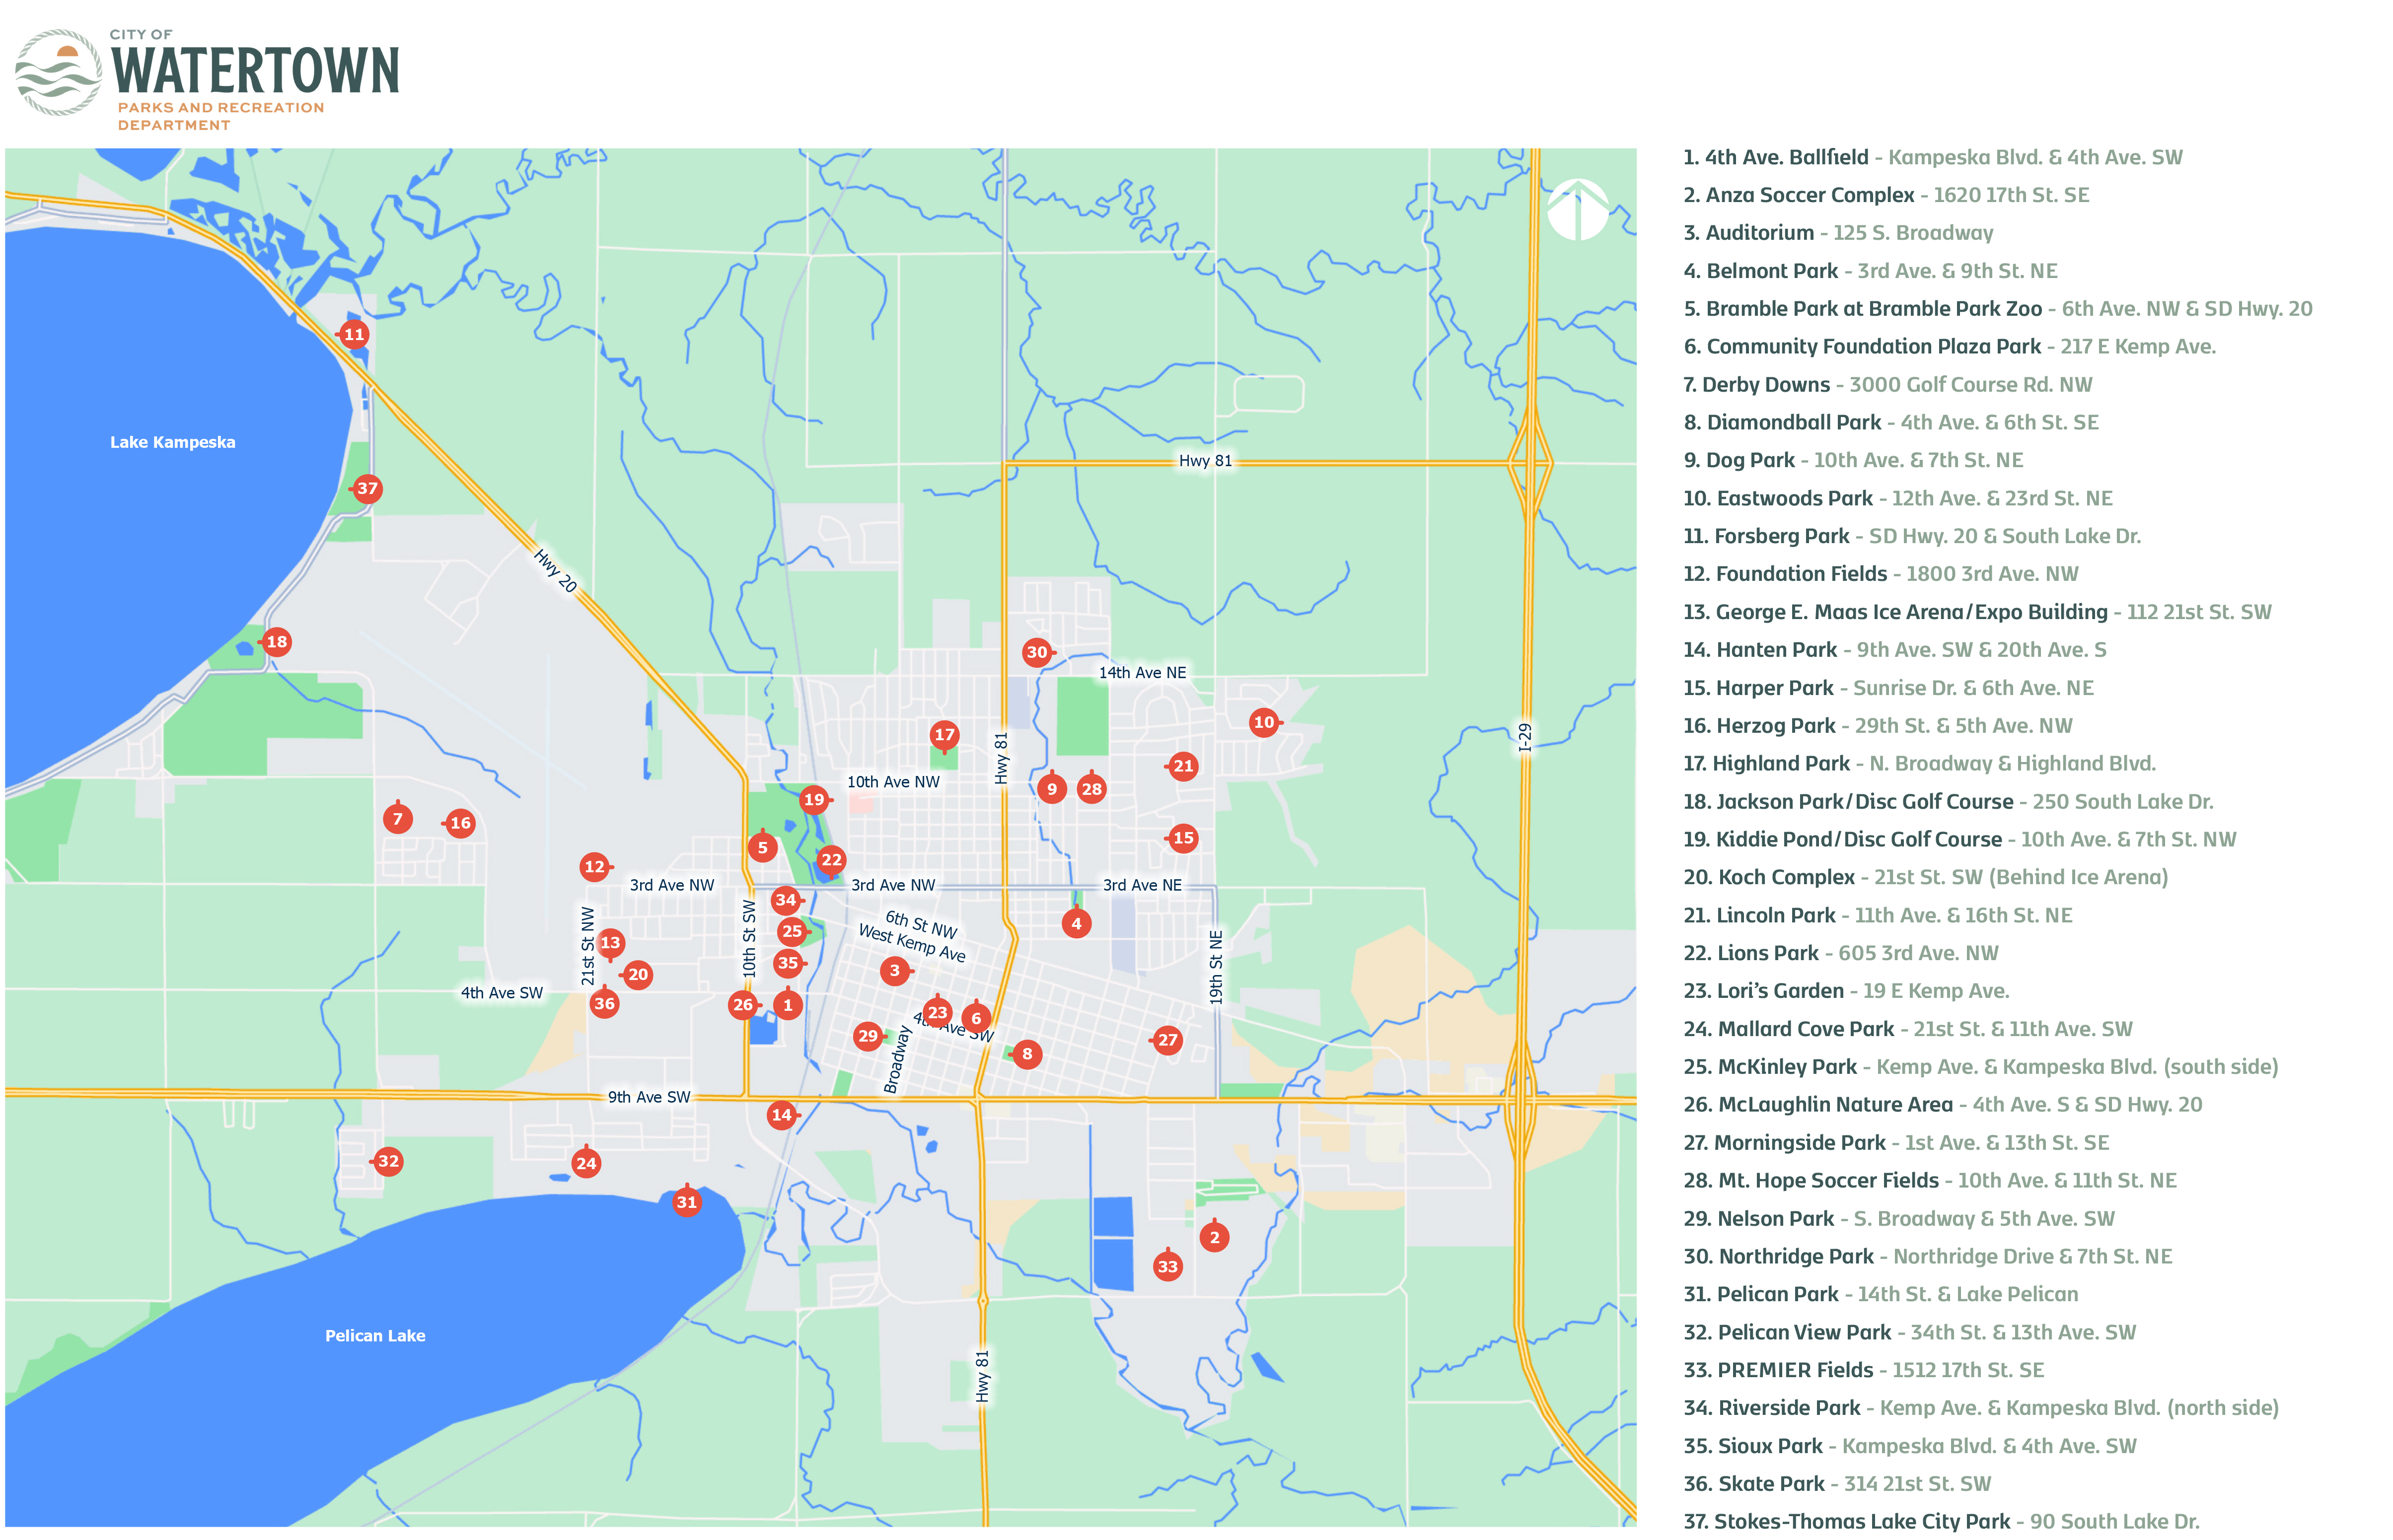
Task: Select marker 37 at Stokes-Thomas Lake City Park
Action: tap(367, 489)
